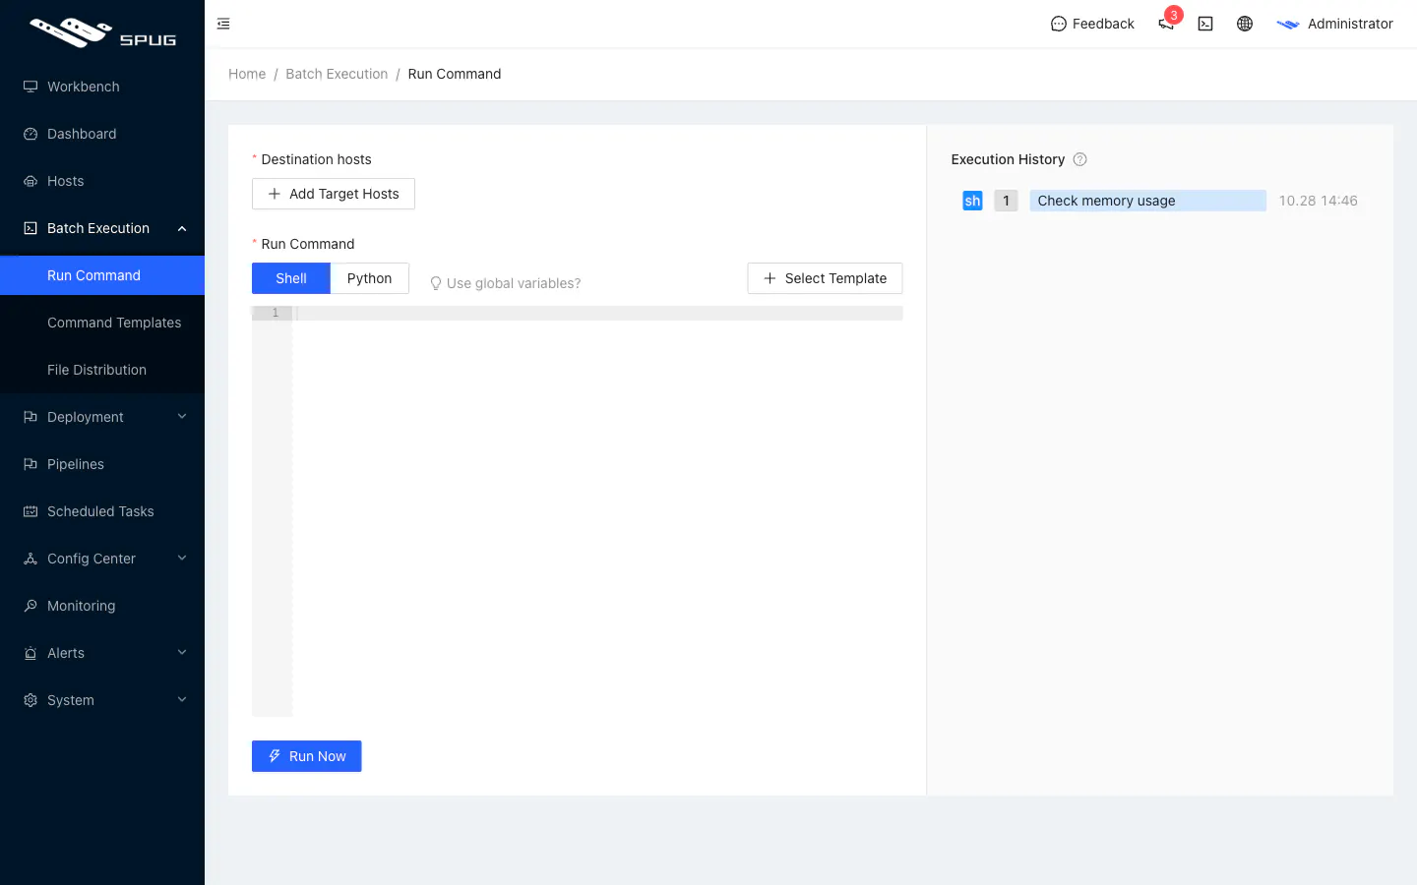The image size is (1417, 885).
Task: Click the Feedback chat bubble icon
Action: click(1059, 24)
